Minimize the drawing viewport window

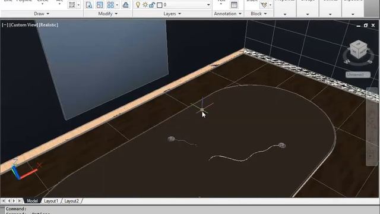359,26
